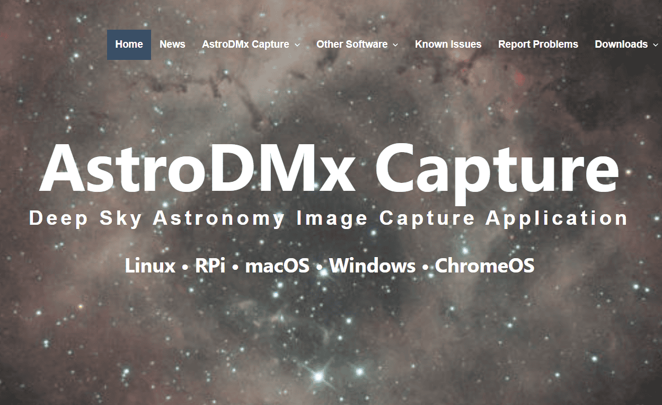Open the News page
Image resolution: width=662 pixels, height=405 pixels.
[172, 45]
